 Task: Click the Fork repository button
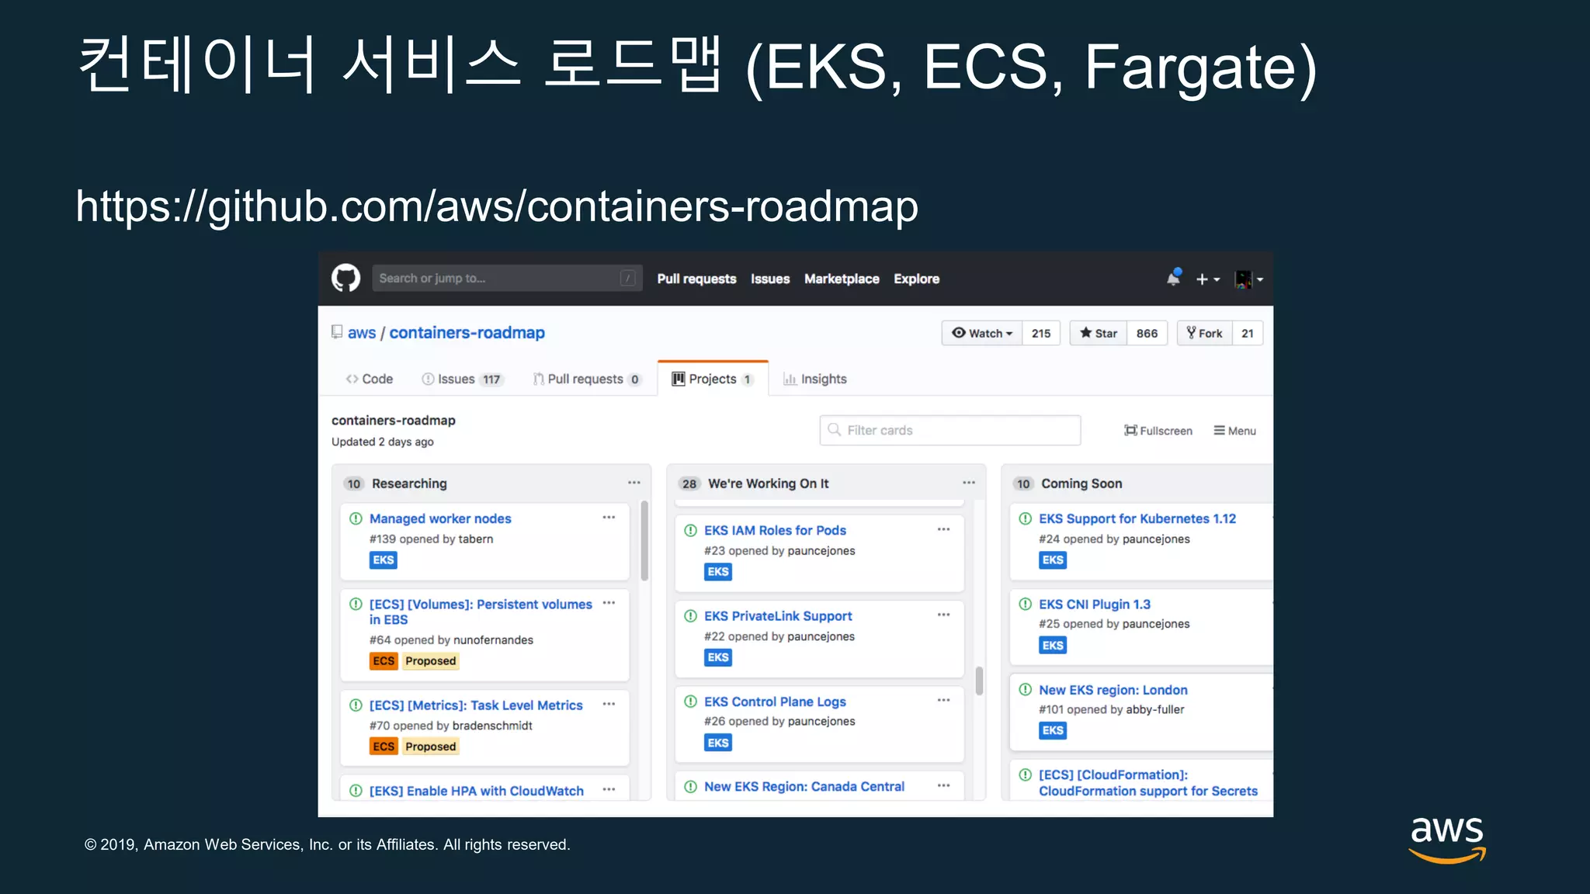(x=1205, y=333)
